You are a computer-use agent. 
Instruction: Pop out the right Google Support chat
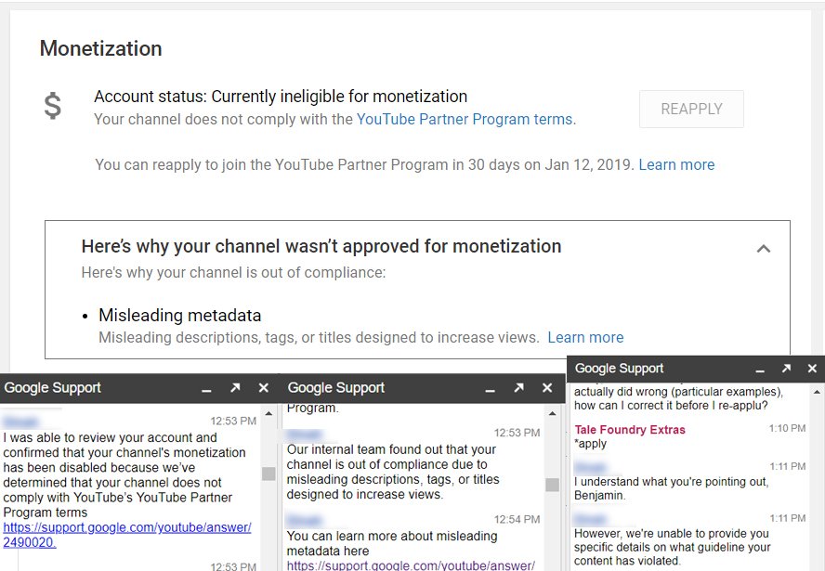[x=786, y=369]
